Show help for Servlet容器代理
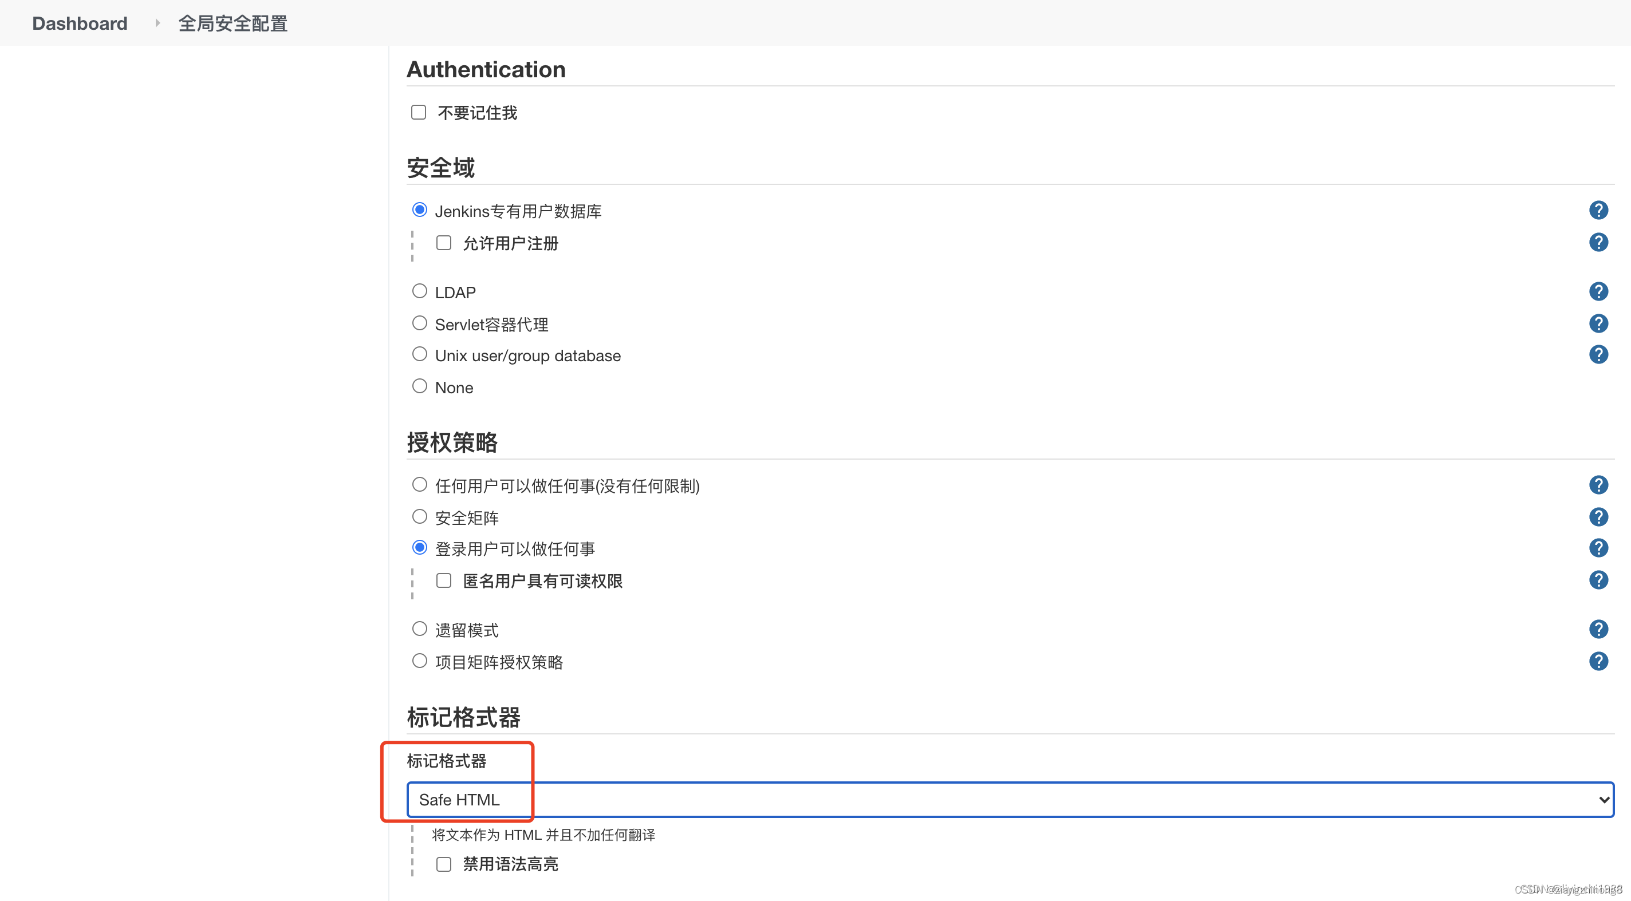The width and height of the screenshot is (1631, 901). point(1598,324)
